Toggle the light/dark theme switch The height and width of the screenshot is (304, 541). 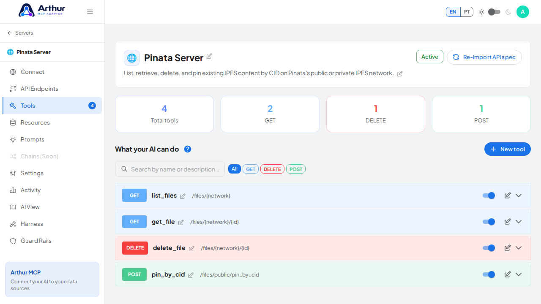tap(494, 12)
